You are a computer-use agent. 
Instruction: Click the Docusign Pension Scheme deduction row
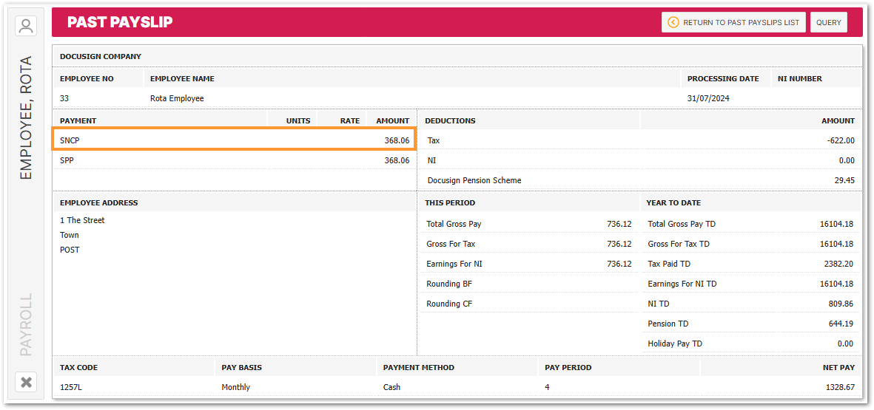pos(640,180)
